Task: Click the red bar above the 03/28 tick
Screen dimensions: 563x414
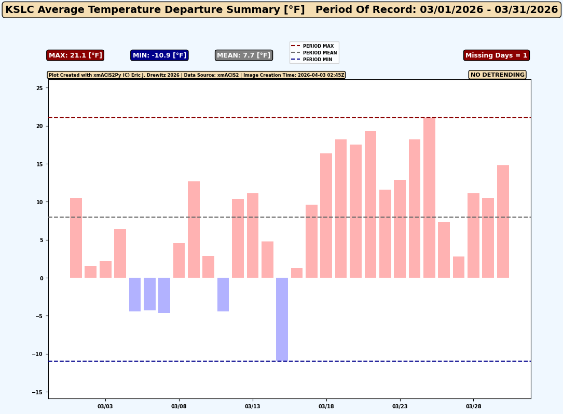Action: pos(474,235)
